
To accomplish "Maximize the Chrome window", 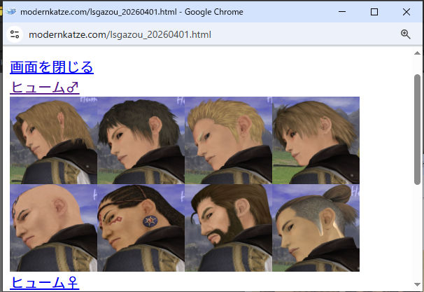I will (374, 12).
